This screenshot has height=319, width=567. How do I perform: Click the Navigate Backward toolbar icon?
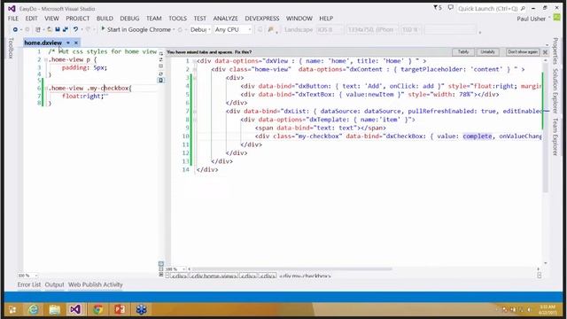(x=15, y=29)
